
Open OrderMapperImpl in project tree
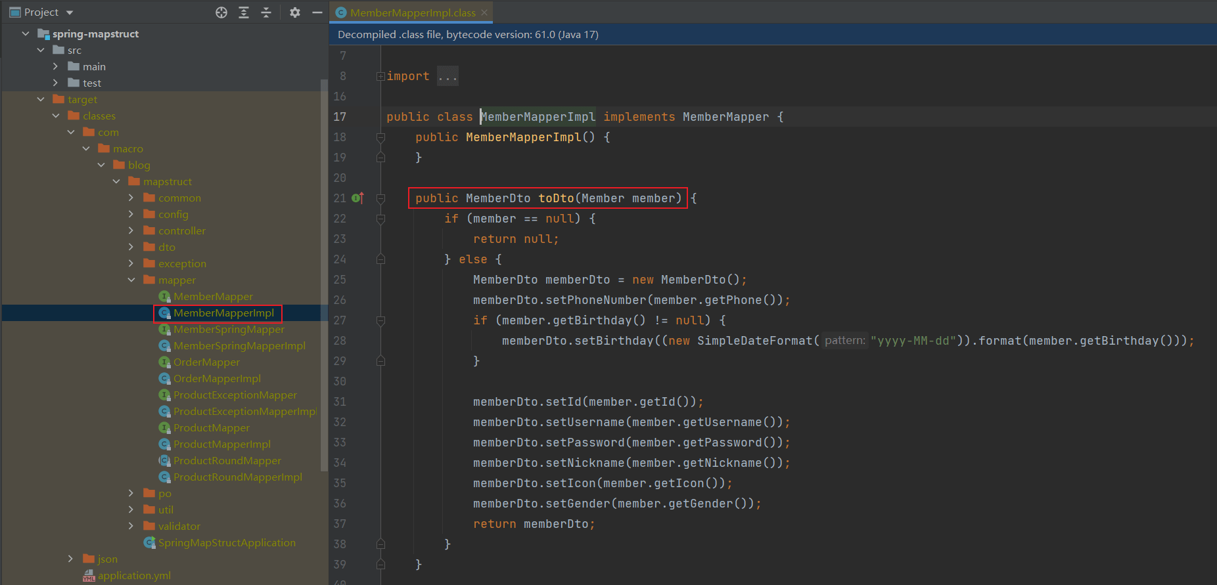click(217, 379)
